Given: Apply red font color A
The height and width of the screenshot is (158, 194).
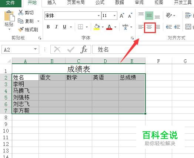Looking at the screenshot, I should [x=109, y=27].
